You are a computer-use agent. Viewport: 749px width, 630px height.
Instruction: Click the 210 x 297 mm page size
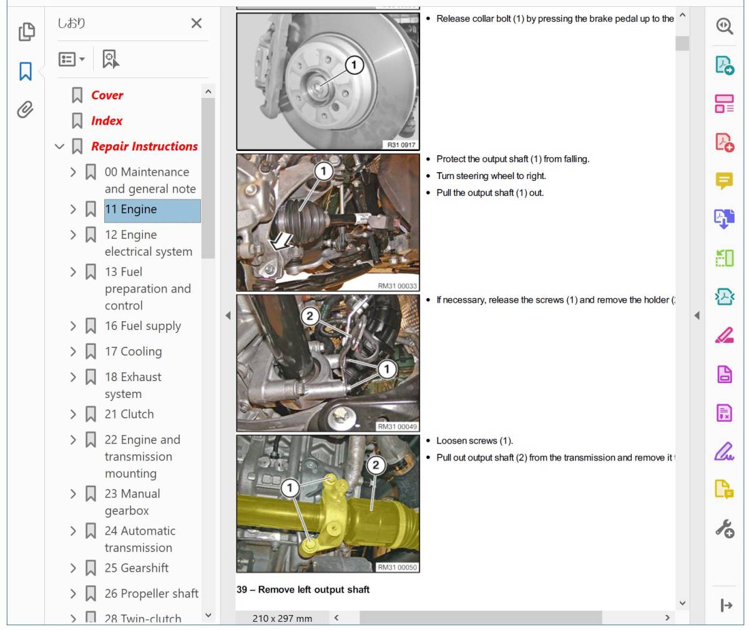click(282, 618)
